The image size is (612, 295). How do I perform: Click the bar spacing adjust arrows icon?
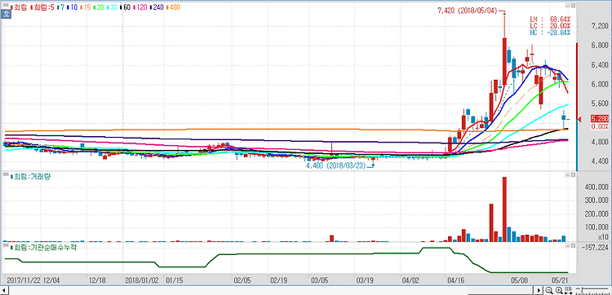click(568, 290)
